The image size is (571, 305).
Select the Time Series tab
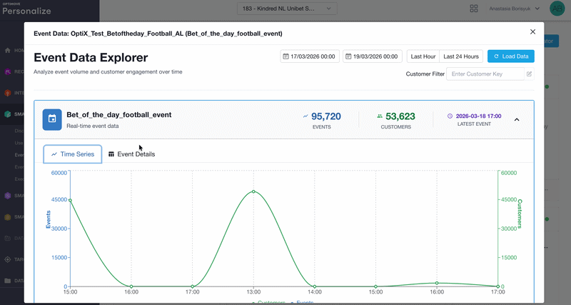point(73,154)
